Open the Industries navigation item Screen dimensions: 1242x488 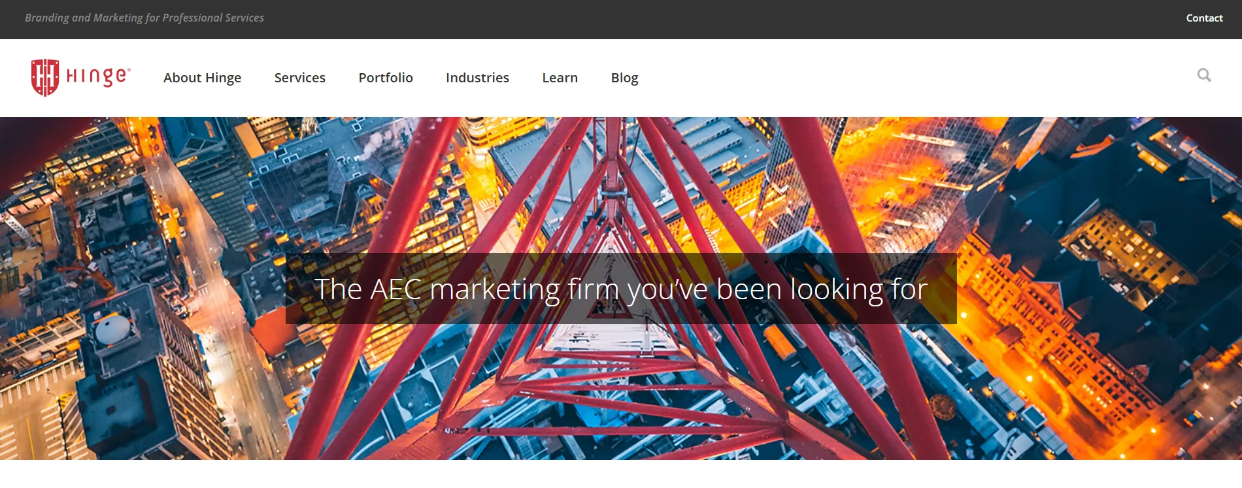pyautogui.click(x=477, y=78)
